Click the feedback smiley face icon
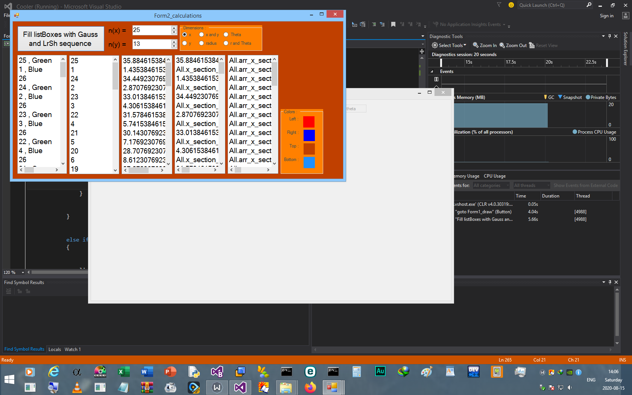The image size is (632, 395). (511, 5)
